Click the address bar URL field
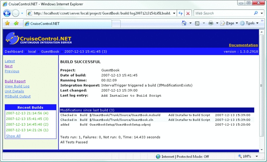 click(102, 13)
